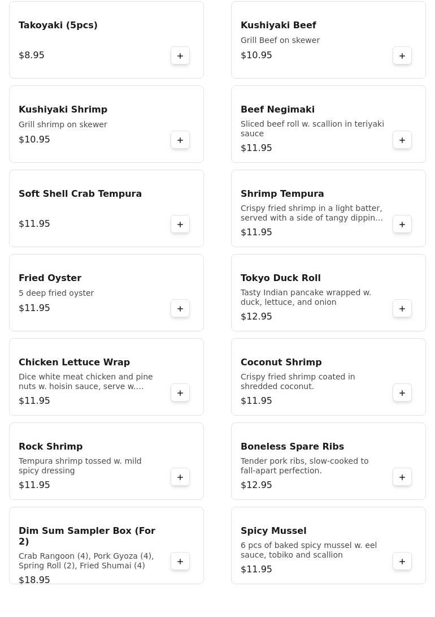Add Rock Shrimp to the order

(x=180, y=477)
